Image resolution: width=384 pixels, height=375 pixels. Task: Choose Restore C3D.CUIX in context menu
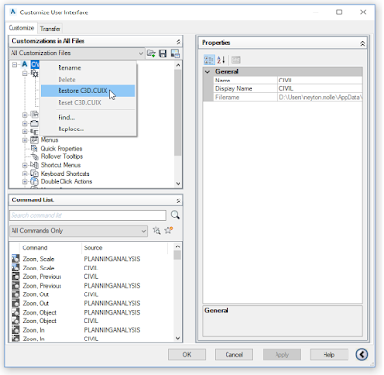click(88, 91)
